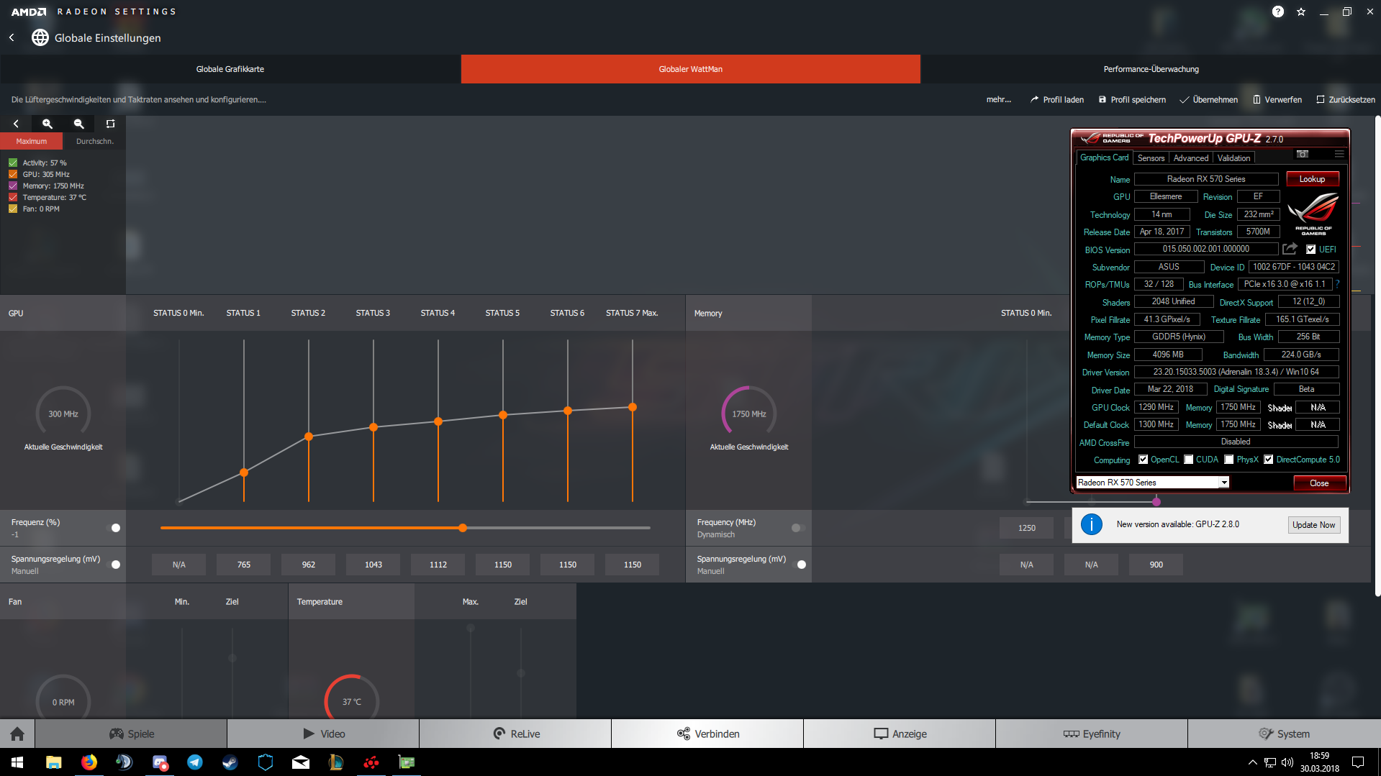The width and height of the screenshot is (1381, 776).
Task: Click Update Now for GPU-Z
Action: click(x=1313, y=525)
